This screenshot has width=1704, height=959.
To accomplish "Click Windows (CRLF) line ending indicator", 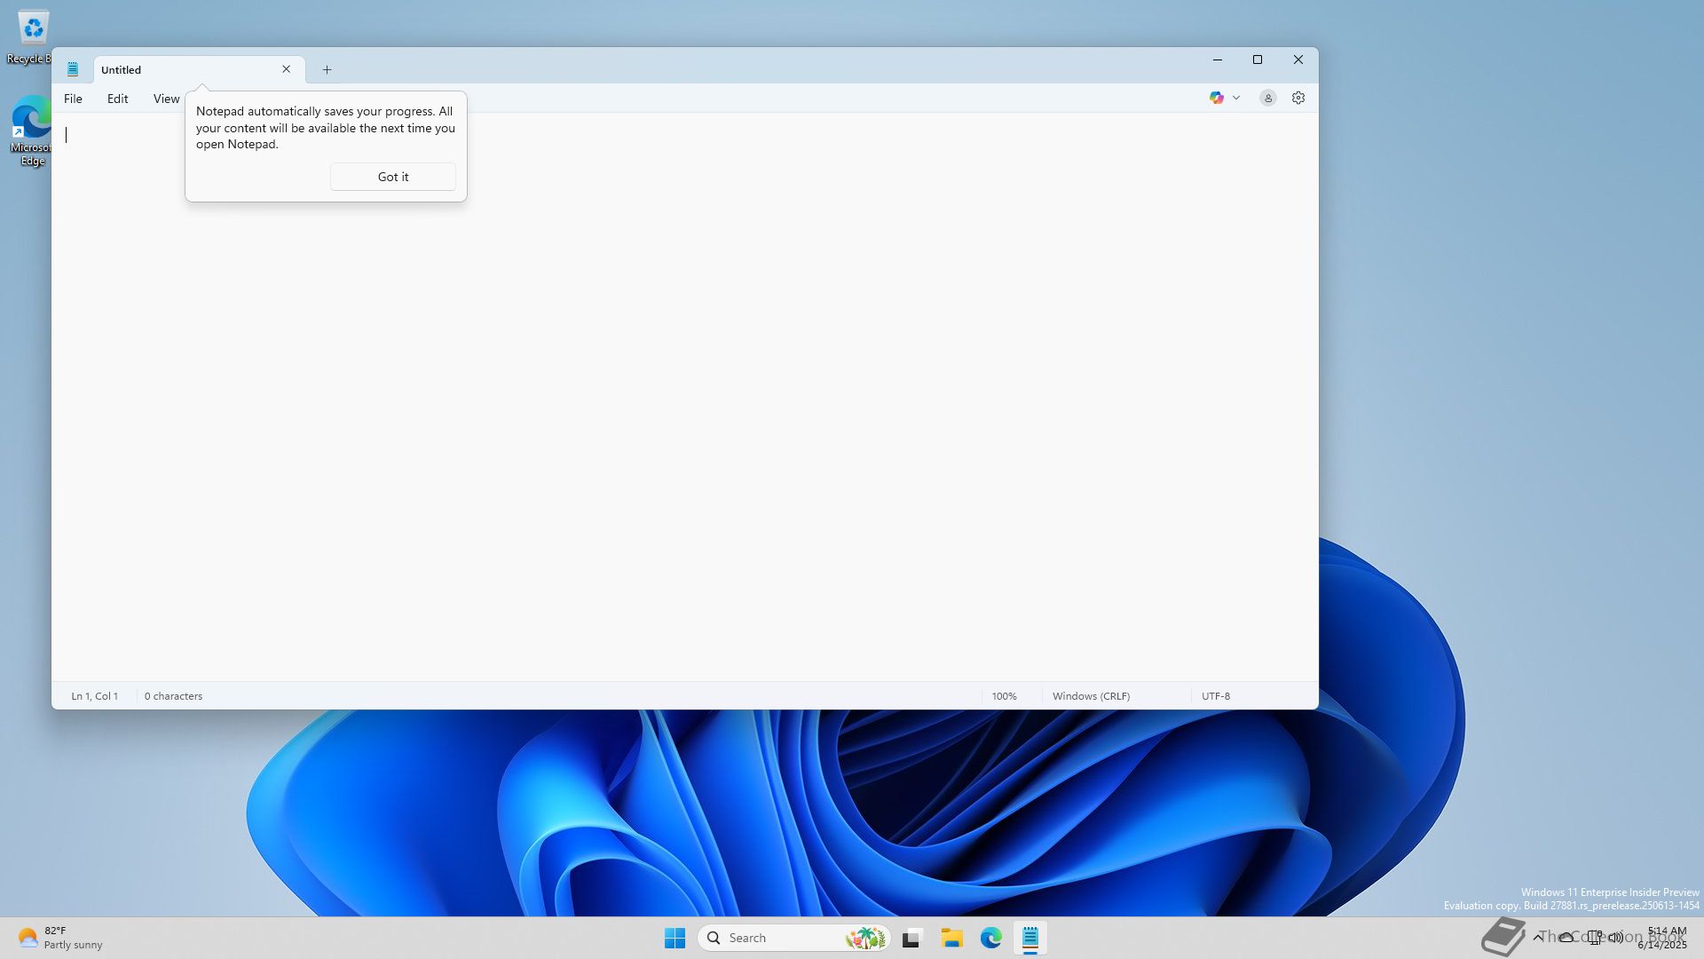I will 1091,696.
